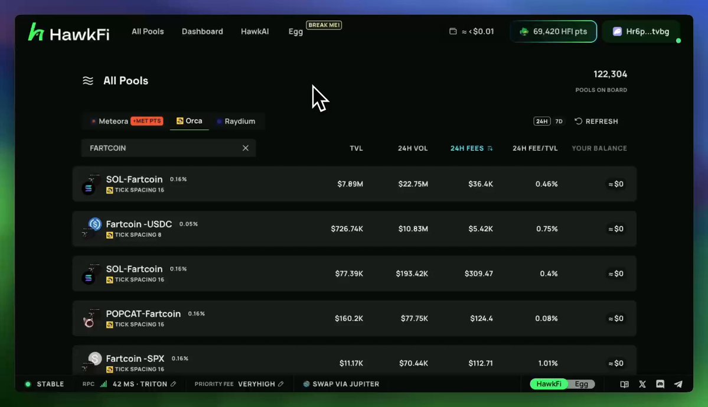The image size is (708, 407).
Task: Open the SOL-Fartcoin pool with $77.39K TVL
Action: coord(354,273)
